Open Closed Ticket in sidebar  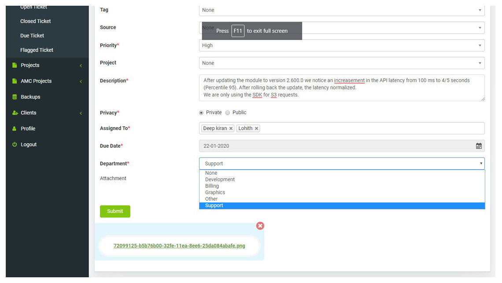point(36,21)
